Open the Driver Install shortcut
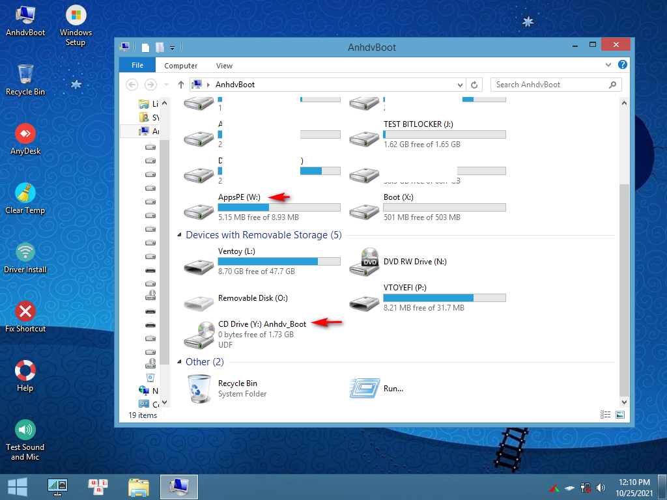667x500 pixels. click(25, 258)
